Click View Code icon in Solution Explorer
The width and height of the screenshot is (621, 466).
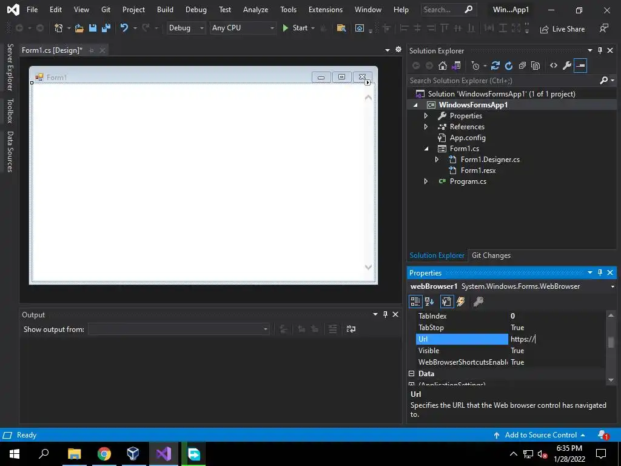click(x=554, y=66)
